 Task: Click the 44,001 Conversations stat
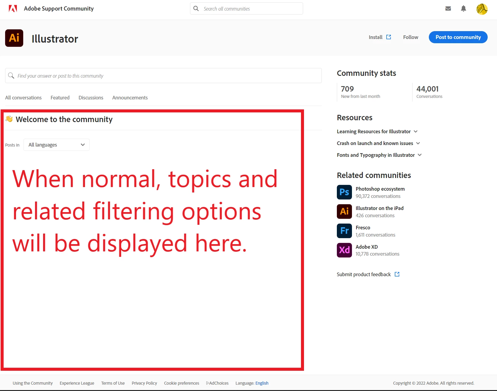(429, 92)
